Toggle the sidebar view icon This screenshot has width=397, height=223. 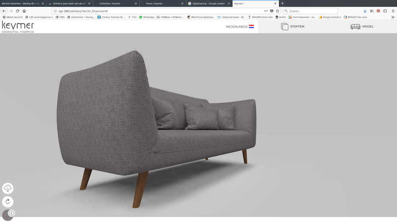385,11
